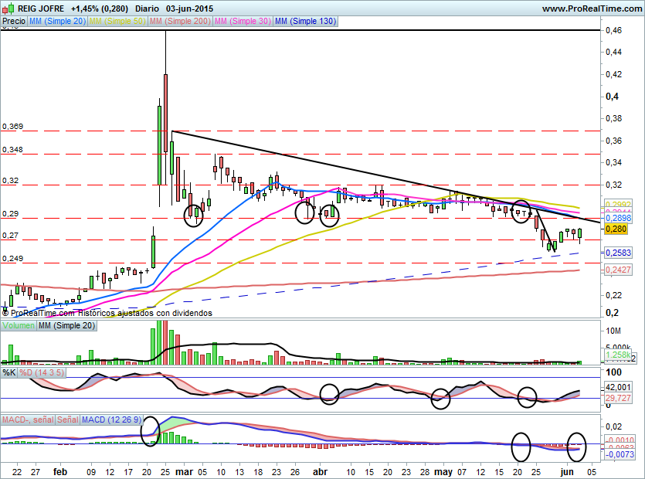Select the %K stochastic label
645x479 pixels.
[x=9, y=373]
